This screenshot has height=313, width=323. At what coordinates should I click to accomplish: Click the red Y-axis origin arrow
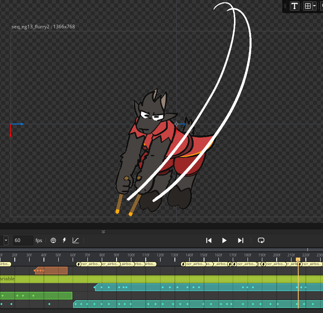coord(10,132)
